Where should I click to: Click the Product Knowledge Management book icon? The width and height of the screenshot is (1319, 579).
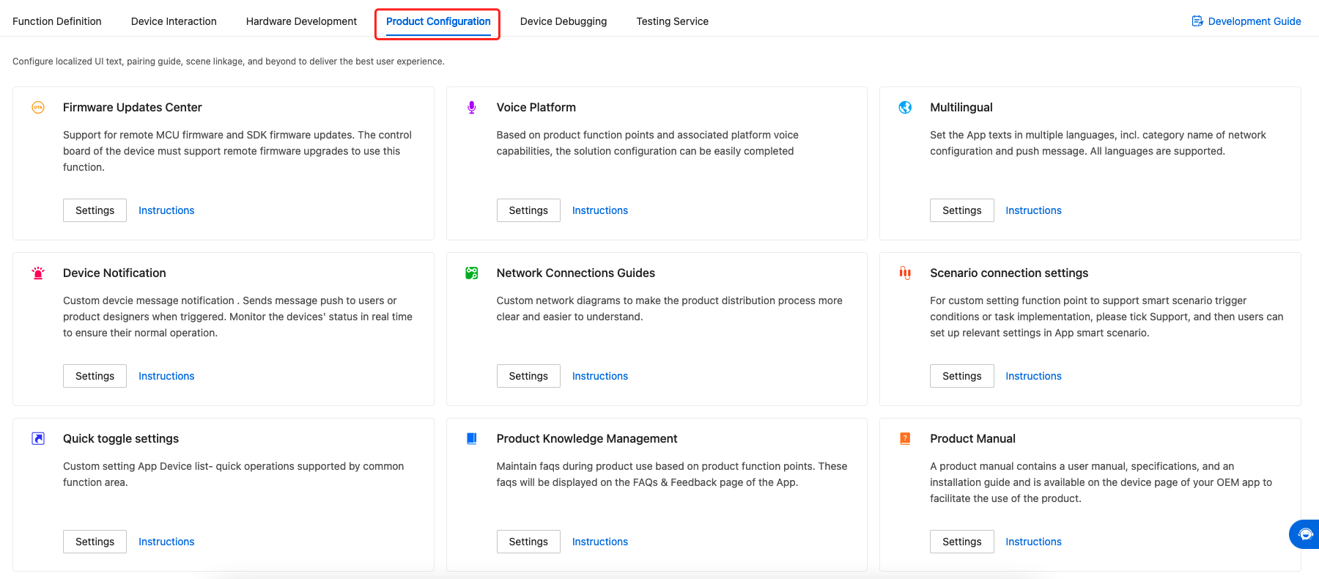[472, 439]
